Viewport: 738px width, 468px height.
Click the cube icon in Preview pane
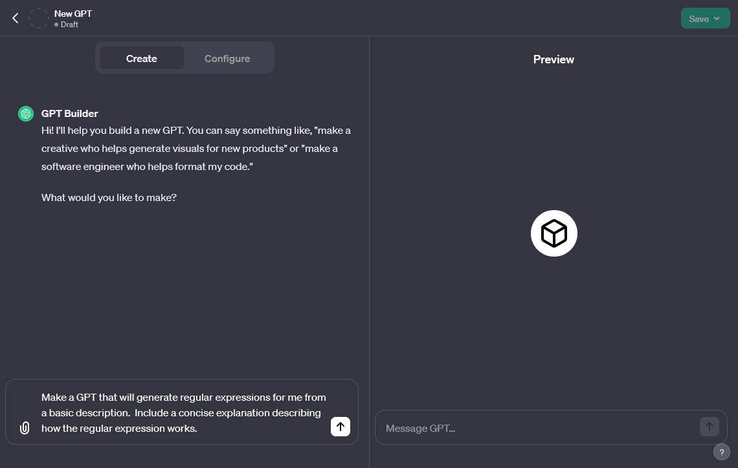pyautogui.click(x=554, y=233)
